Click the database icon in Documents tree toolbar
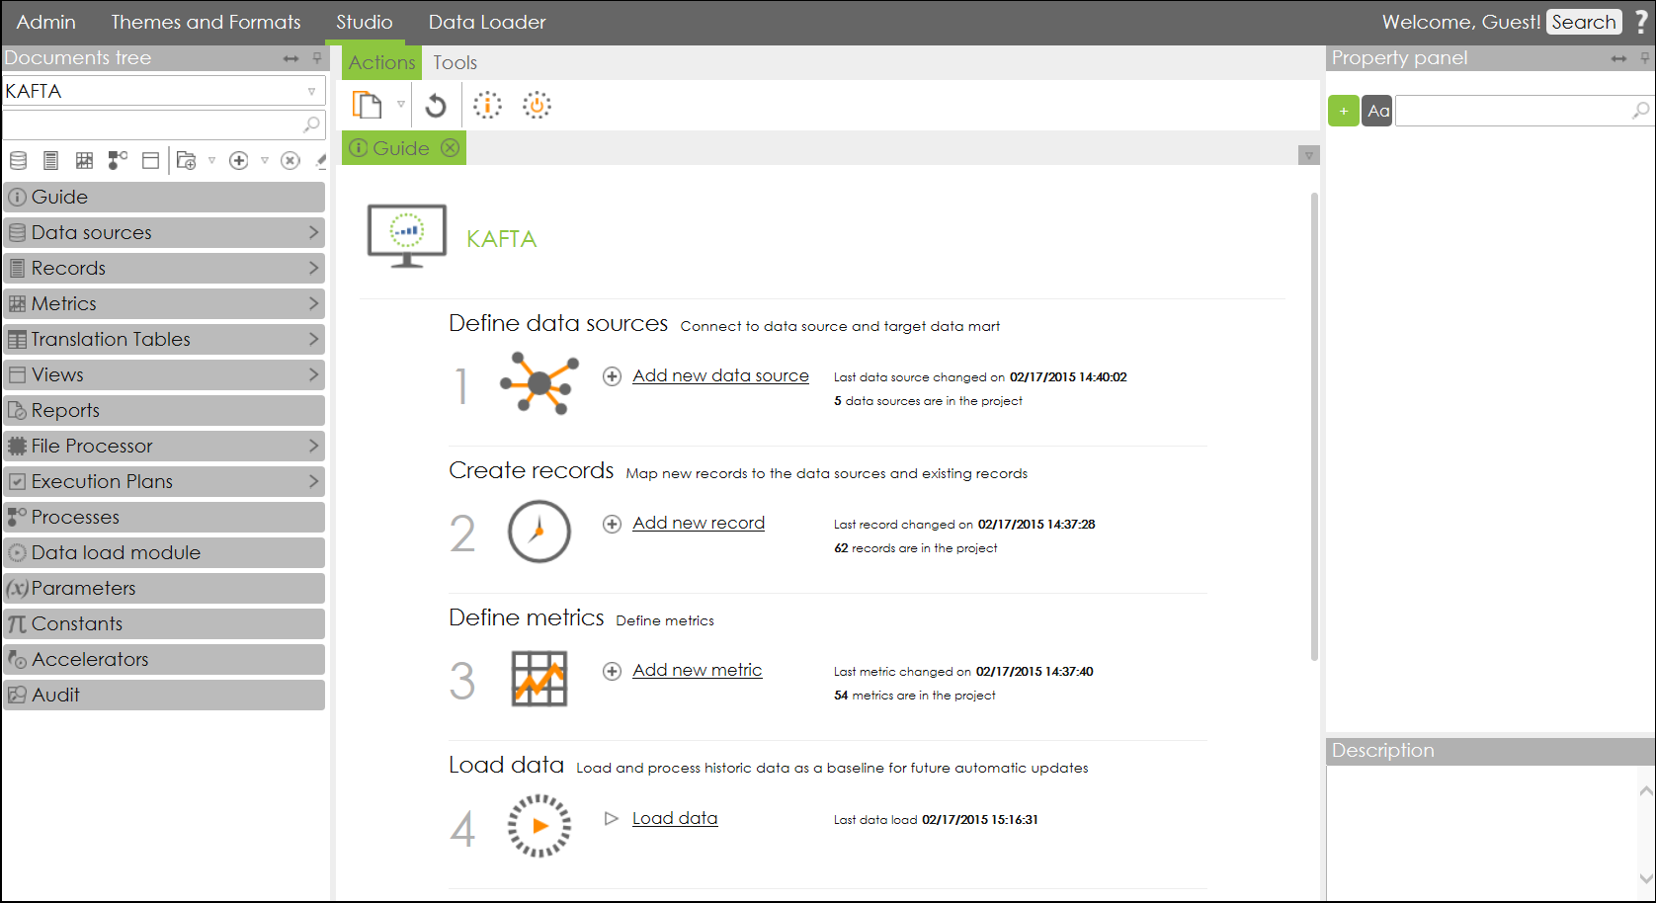Screen dimensions: 1656x903 [x=18, y=160]
